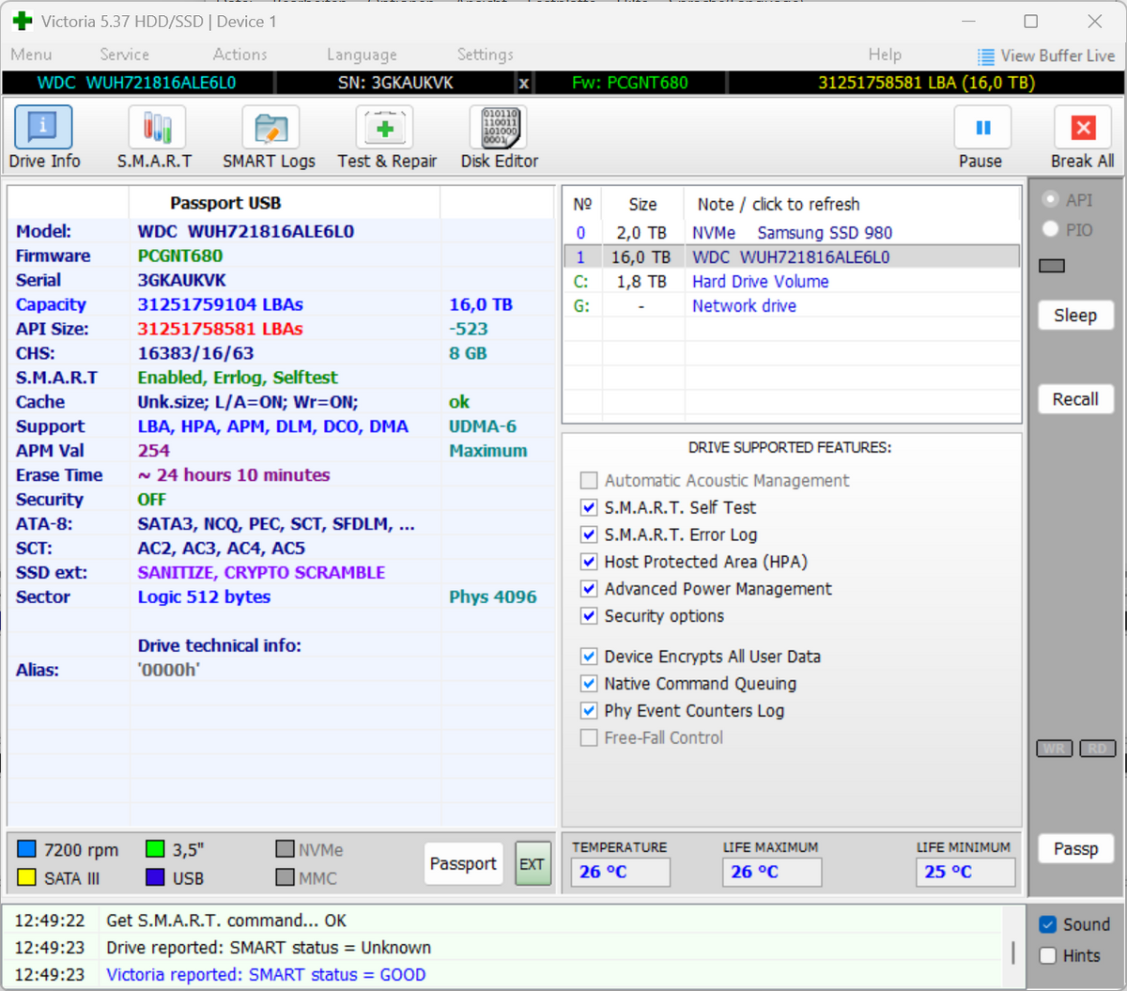Image resolution: width=1127 pixels, height=991 pixels.
Task: Select the C: Hard Drive Volume row
Action: coord(791,282)
